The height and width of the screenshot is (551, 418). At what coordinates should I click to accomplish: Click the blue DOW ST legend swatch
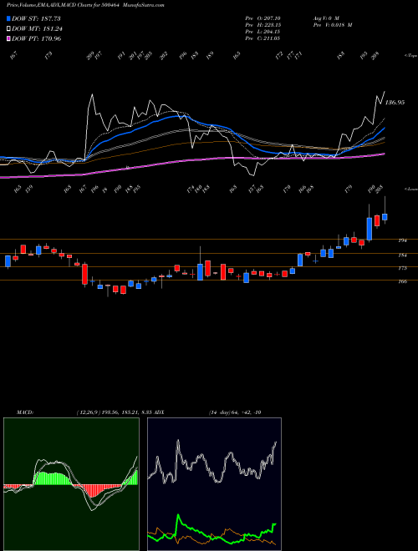click(9, 19)
